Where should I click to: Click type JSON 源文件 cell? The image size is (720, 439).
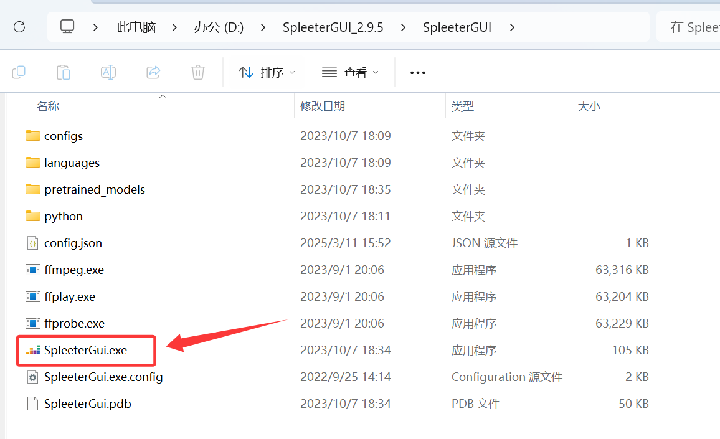click(x=484, y=243)
